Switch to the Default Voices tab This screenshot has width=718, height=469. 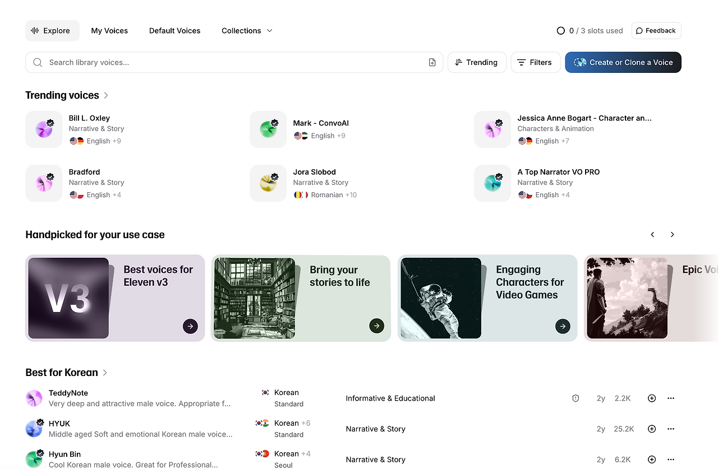pos(174,31)
